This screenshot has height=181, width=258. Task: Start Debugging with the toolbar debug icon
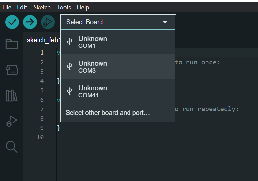[48, 22]
